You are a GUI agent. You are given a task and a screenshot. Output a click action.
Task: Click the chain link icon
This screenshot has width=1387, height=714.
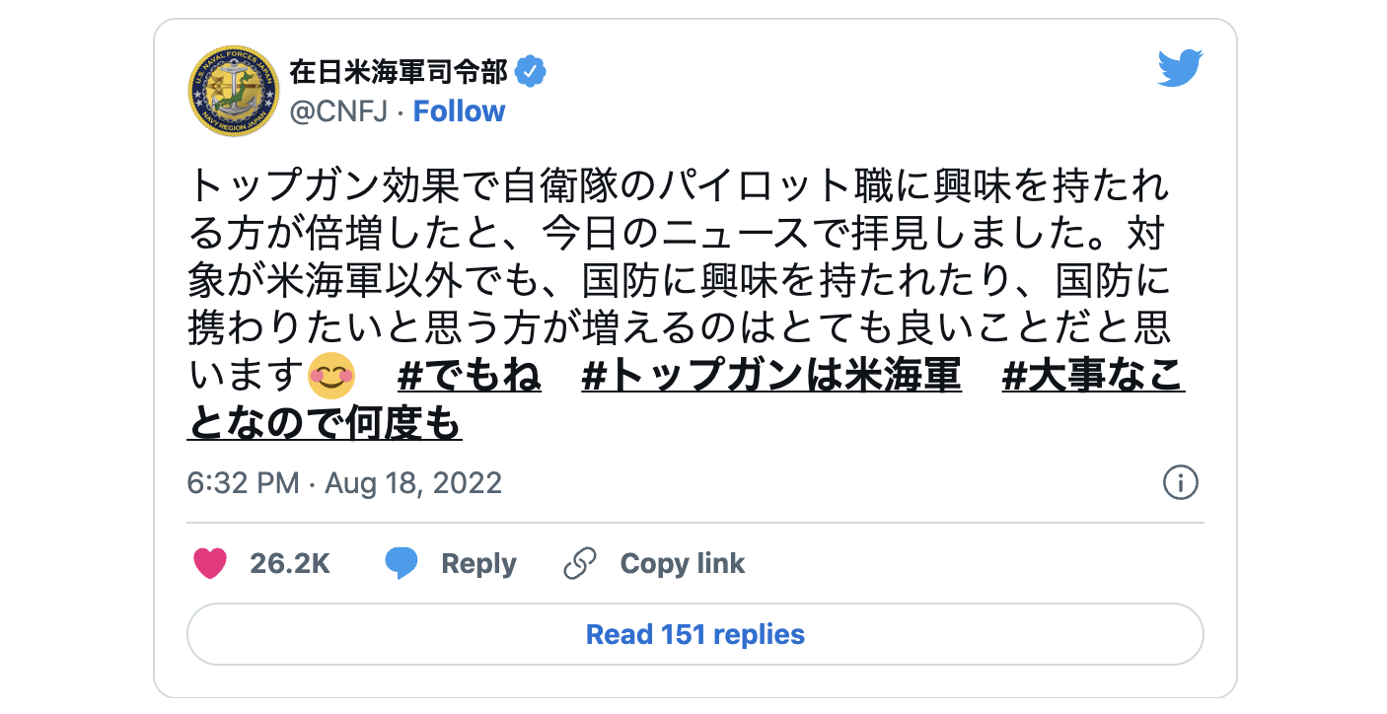click(x=579, y=564)
